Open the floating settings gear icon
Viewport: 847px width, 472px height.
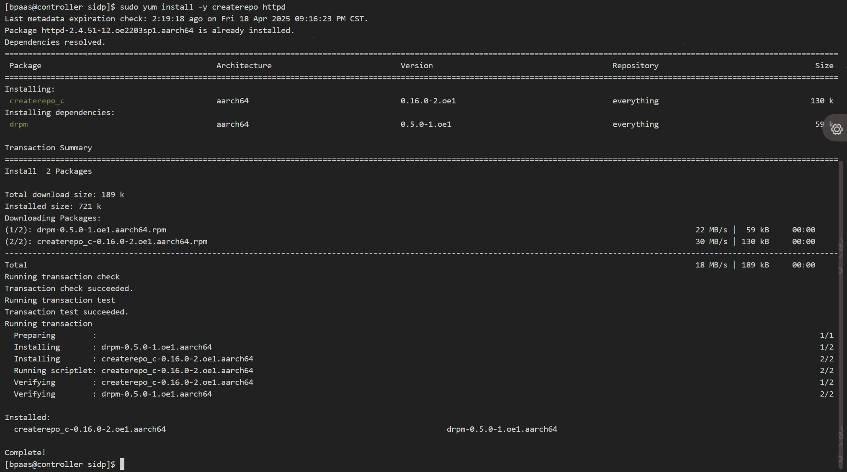(837, 129)
